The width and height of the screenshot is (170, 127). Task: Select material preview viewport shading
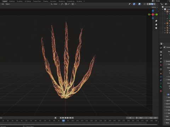(152, 4)
